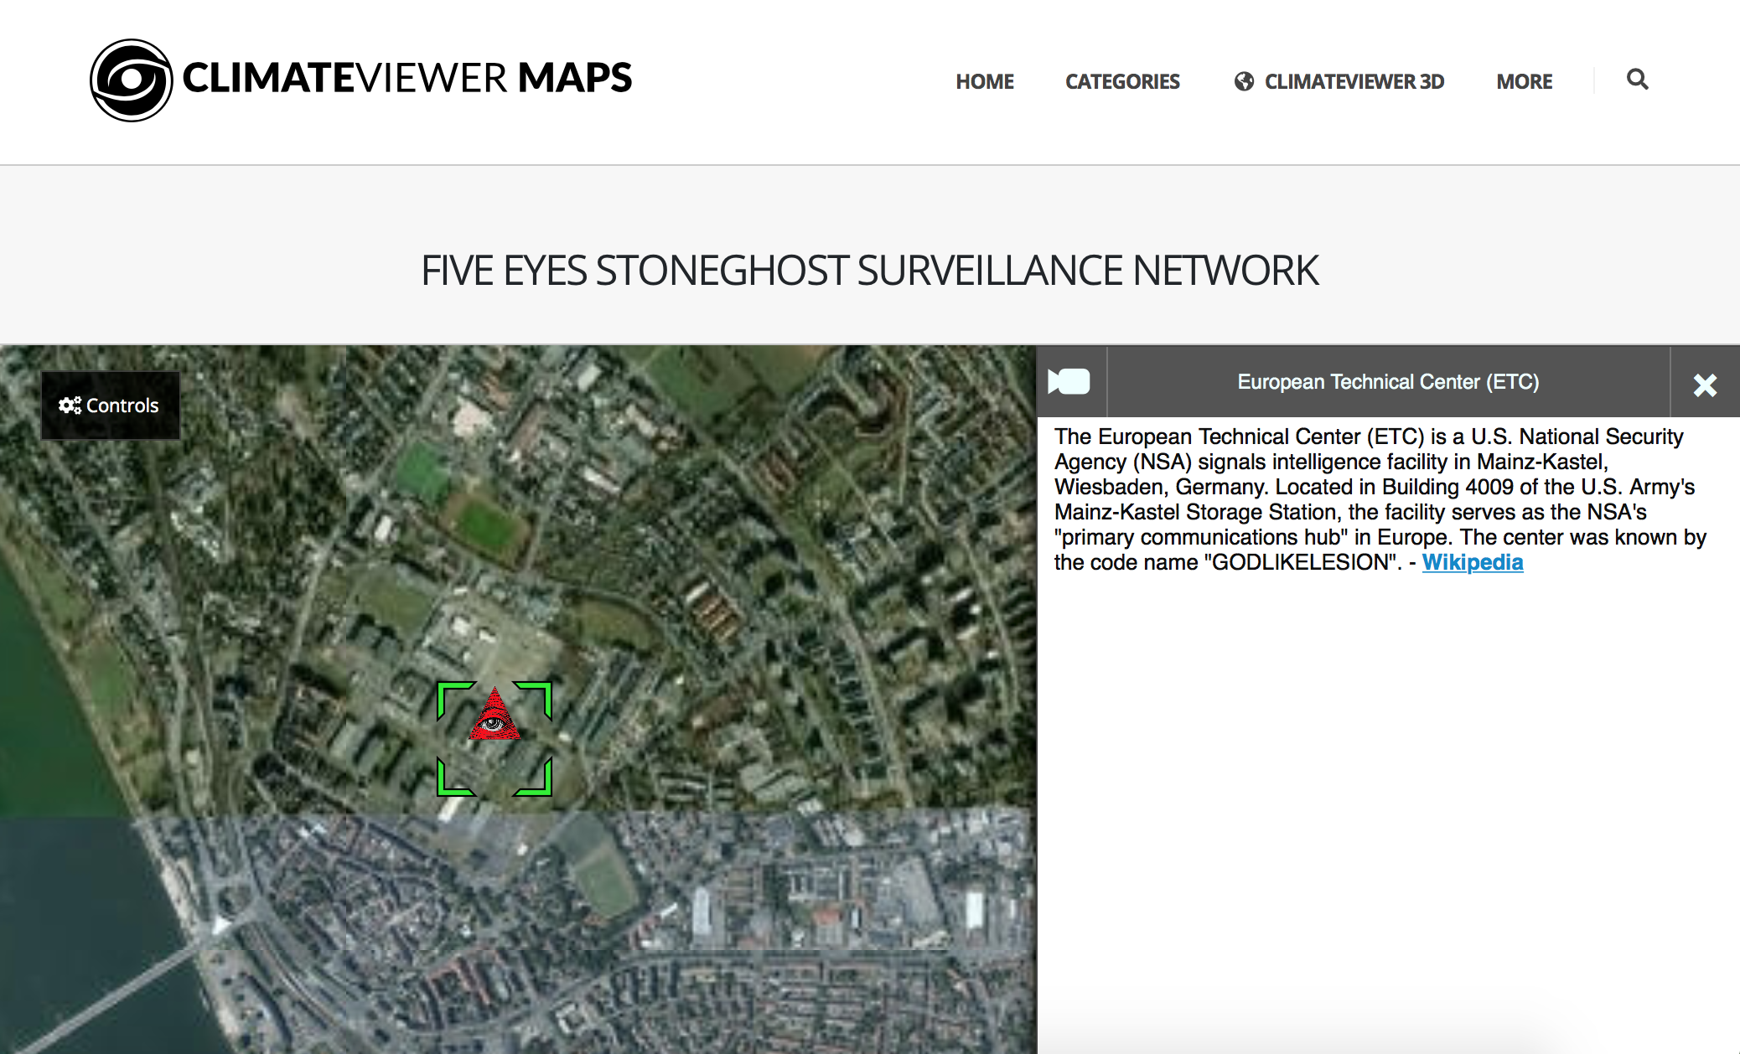Open the ClimateViewer Maps site title

click(x=407, y=78)
